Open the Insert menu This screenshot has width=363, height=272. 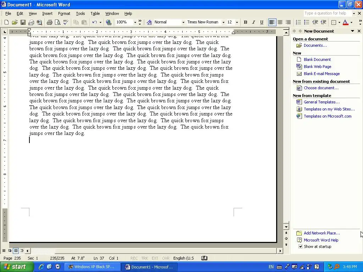47,13
